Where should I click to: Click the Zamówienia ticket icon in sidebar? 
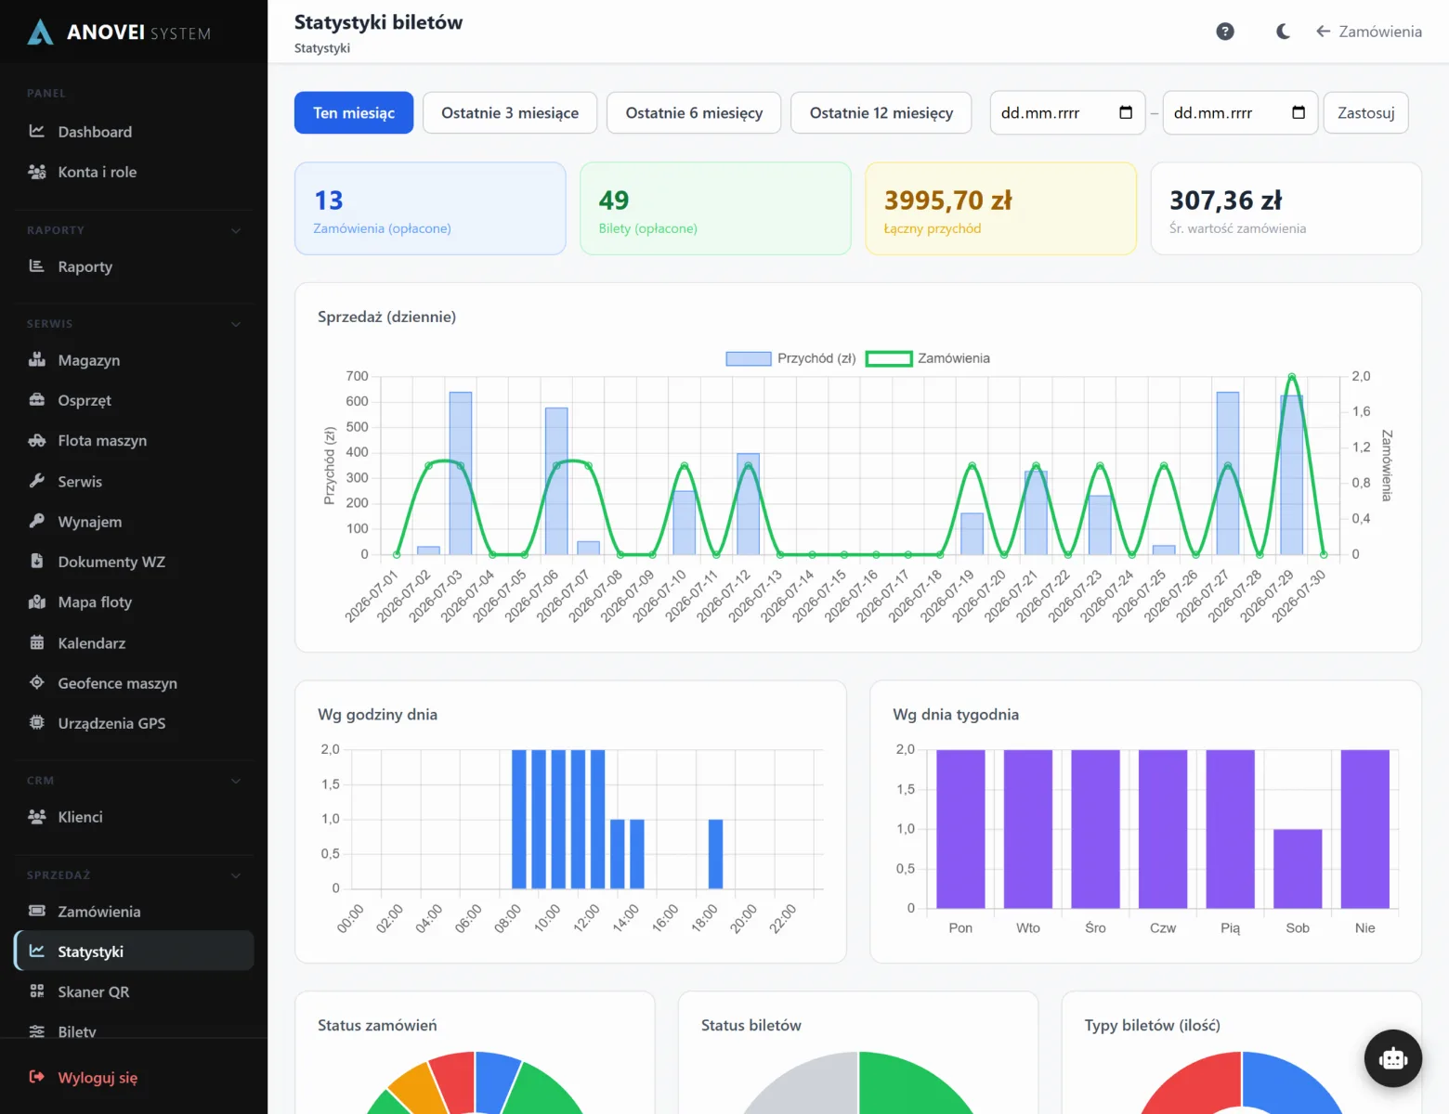[37, 911]
